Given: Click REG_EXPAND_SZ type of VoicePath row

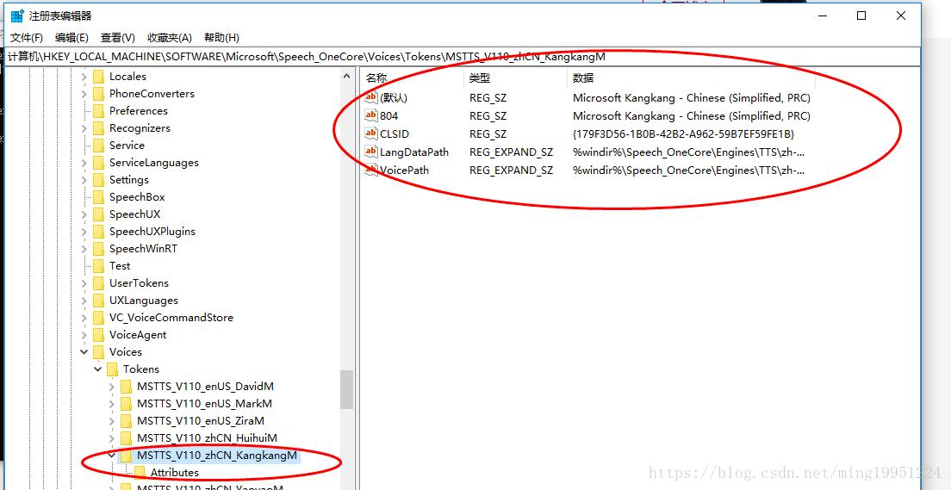Looking at the screenshot, I should tap(512, 171).
